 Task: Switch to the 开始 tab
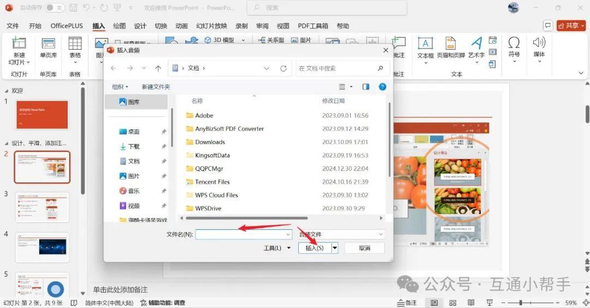[x=35, y=26]
